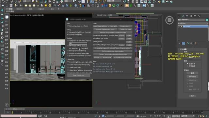This screenshot has height=118, width=209.
Task: Click the yellow sun light icon
Action: click(46, 6)
